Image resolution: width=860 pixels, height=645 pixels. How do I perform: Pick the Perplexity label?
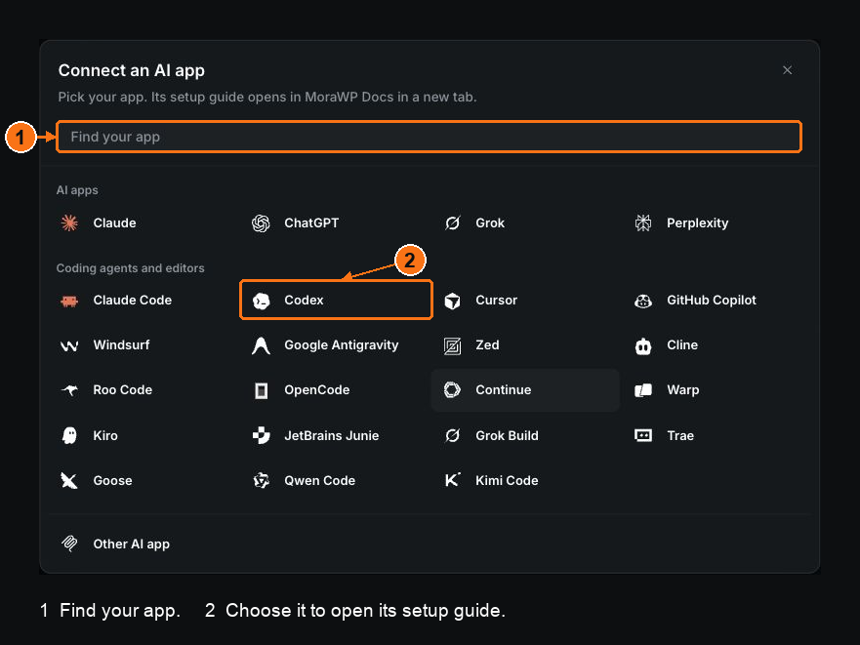[698, 223]
